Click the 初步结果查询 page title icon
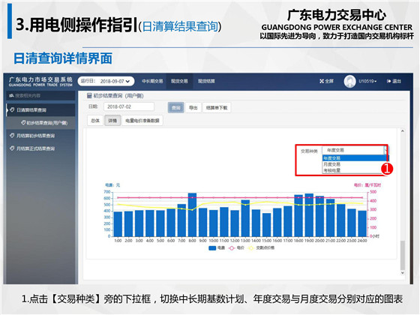Viewport: 420px width, 315px height. 89,96
